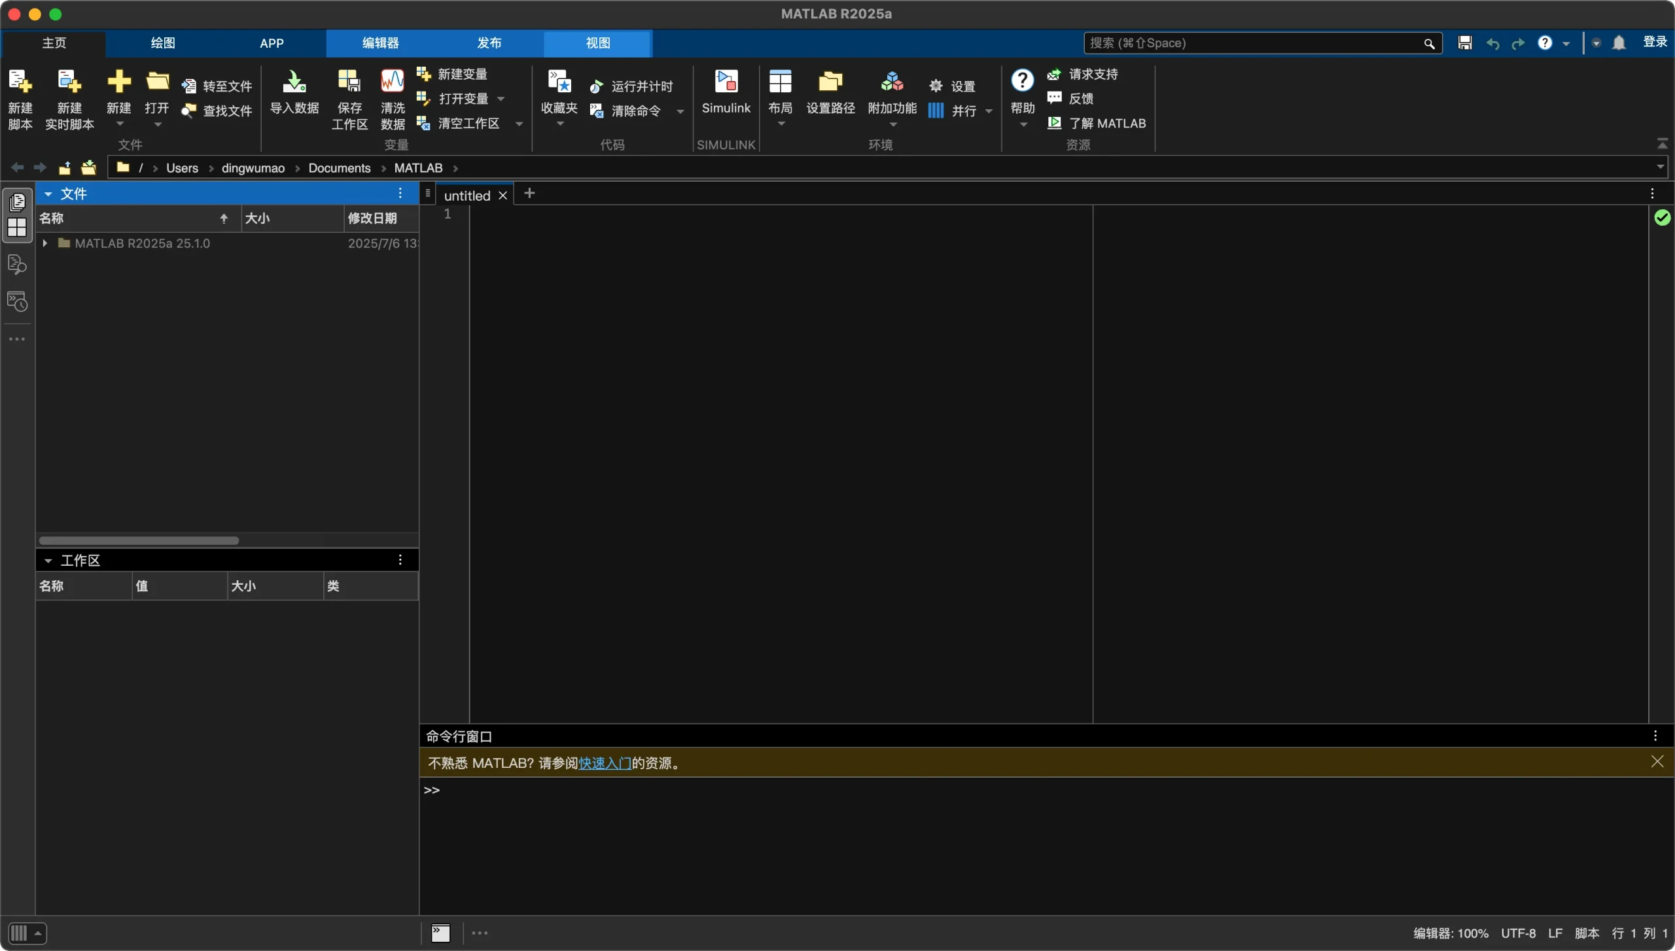
Task: Switch to the Plots (绘图) tab
Action: tap(163, 43)
